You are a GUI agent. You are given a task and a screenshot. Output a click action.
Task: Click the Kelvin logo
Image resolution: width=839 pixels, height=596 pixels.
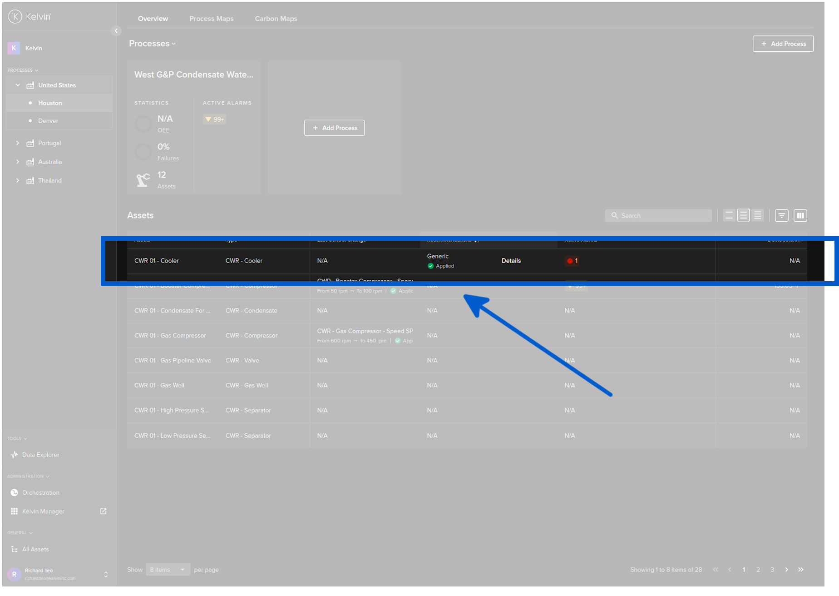(x=15, y=16)
